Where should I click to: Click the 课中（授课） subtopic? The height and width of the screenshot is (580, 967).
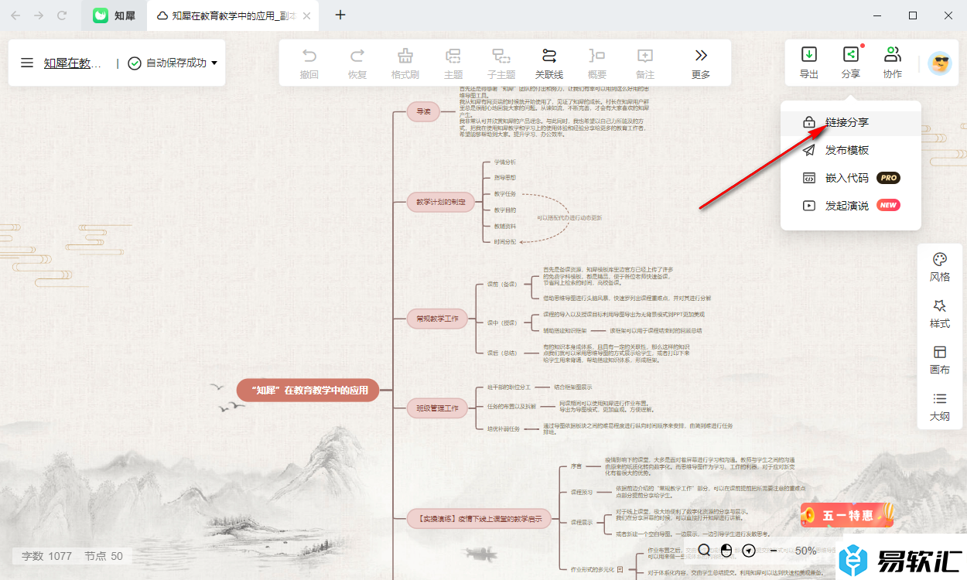pos(502,322)
